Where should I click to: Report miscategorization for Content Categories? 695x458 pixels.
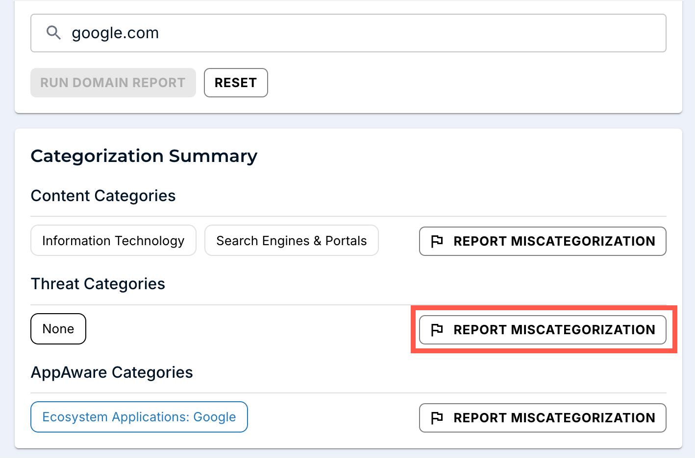pyautogui.click(x=543, y=241)
